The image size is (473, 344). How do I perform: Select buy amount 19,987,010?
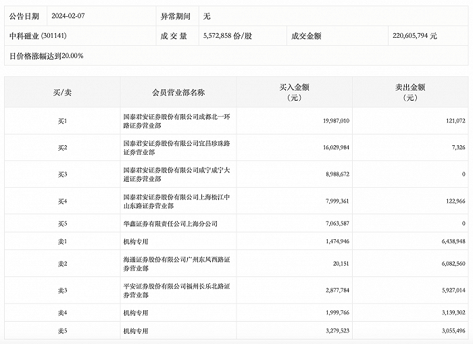(x=336, y=121)
